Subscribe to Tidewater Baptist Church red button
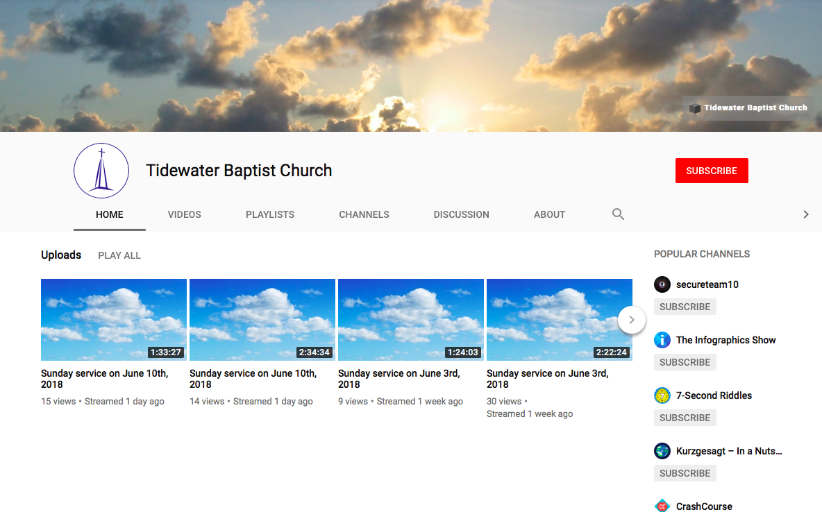This screenshot has height=512, width=822. click(x=712, y=171)
